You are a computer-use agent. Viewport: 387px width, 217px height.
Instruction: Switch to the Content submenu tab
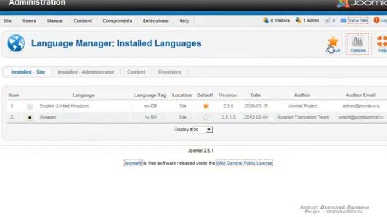point(136,72)
